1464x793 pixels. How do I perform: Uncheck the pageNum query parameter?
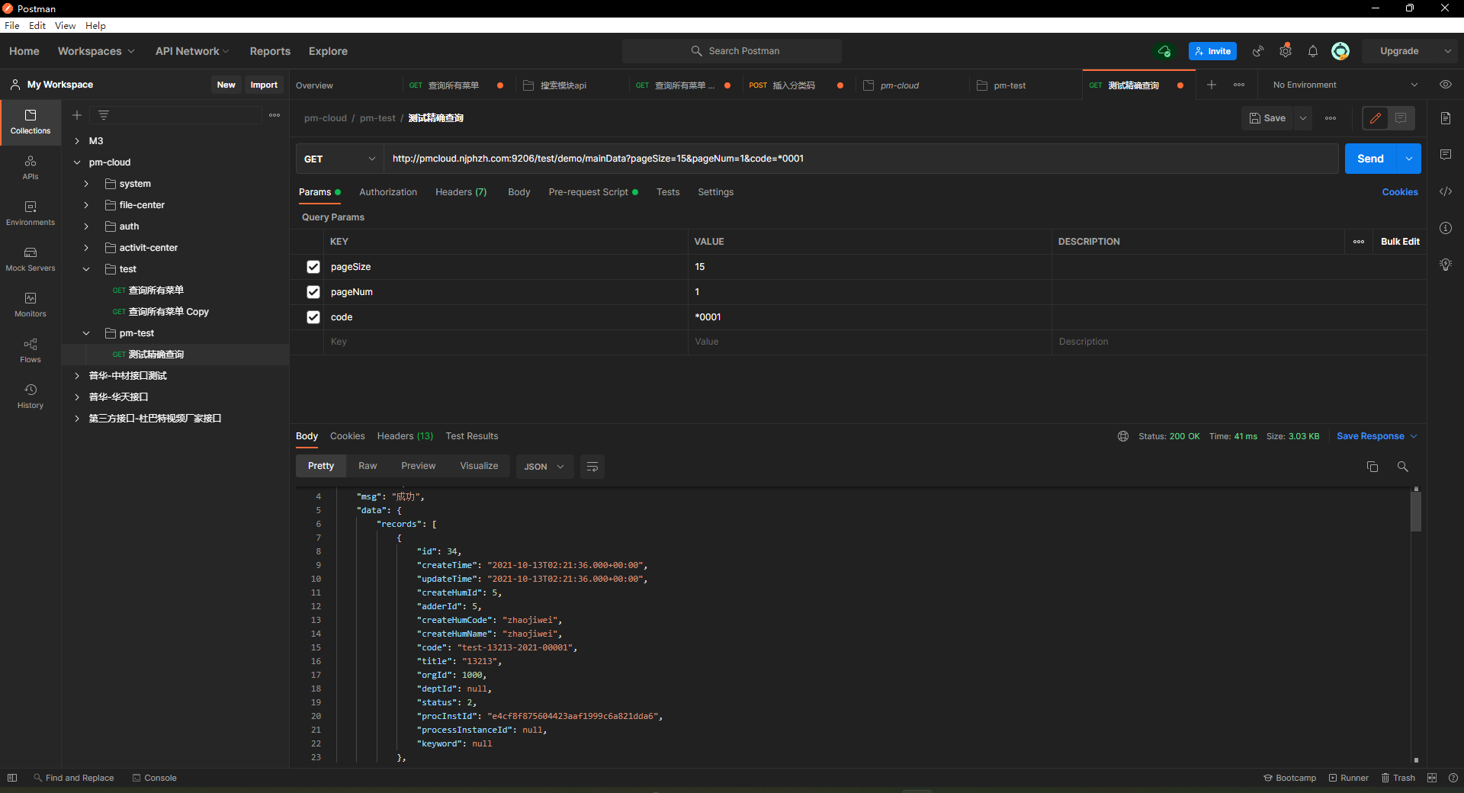313,292
